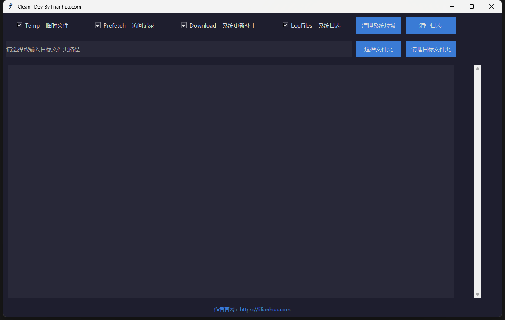
Task: Open the 作者官网 lilianhua.com link
Action: (252, 310)
